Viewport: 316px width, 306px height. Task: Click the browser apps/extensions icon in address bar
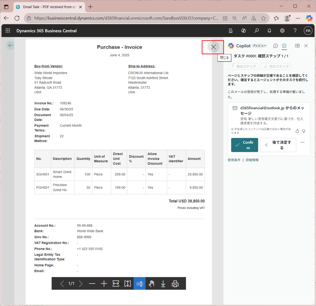pyautogui.click(x=225, y=18)
